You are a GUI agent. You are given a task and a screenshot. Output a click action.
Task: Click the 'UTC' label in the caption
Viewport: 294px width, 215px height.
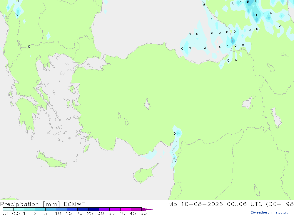tap(256, 204)
